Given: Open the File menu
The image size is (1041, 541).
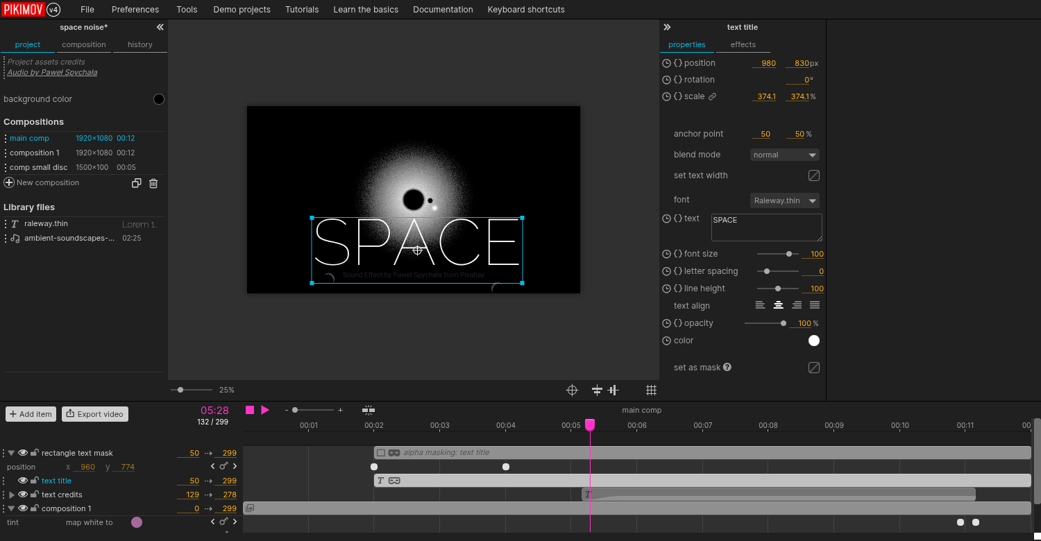Looking at the screenshot, I should (87, 10).
